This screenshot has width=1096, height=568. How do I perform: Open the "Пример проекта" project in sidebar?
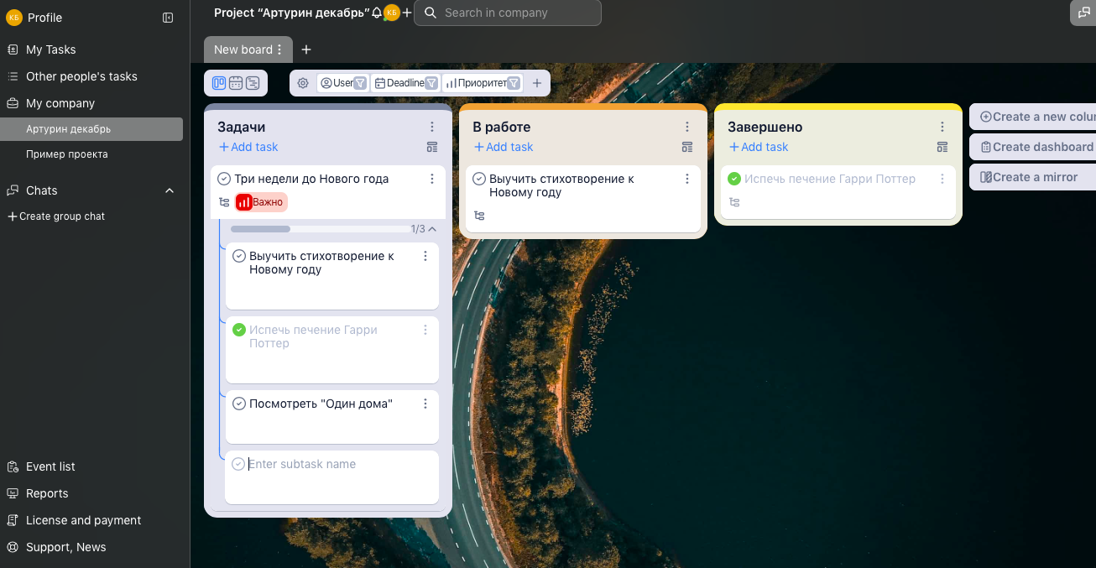click(x=67, y=154)
